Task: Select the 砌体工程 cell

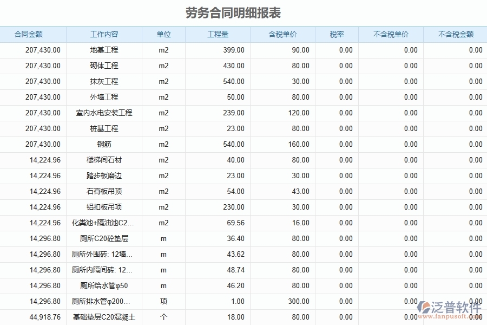Action: (104, 66)
